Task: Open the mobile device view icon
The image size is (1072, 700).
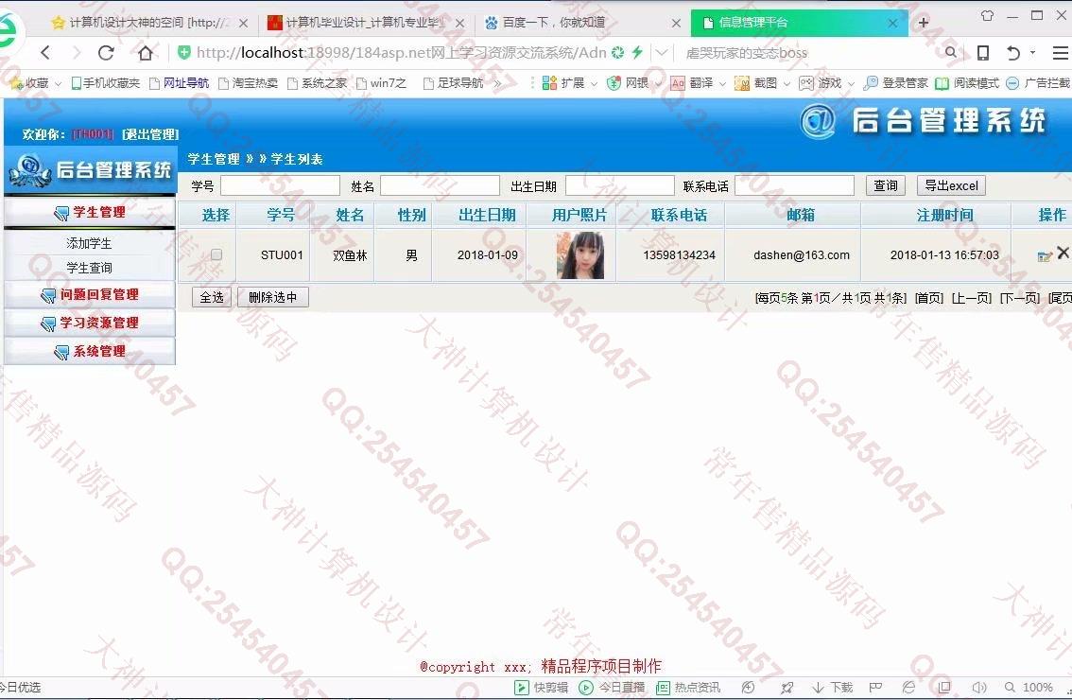Action: point(982,53)
